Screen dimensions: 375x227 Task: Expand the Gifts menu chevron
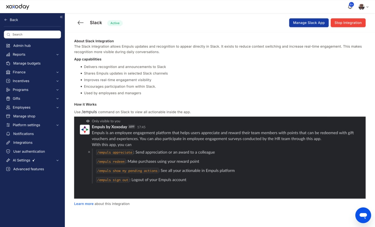(57, 98)
